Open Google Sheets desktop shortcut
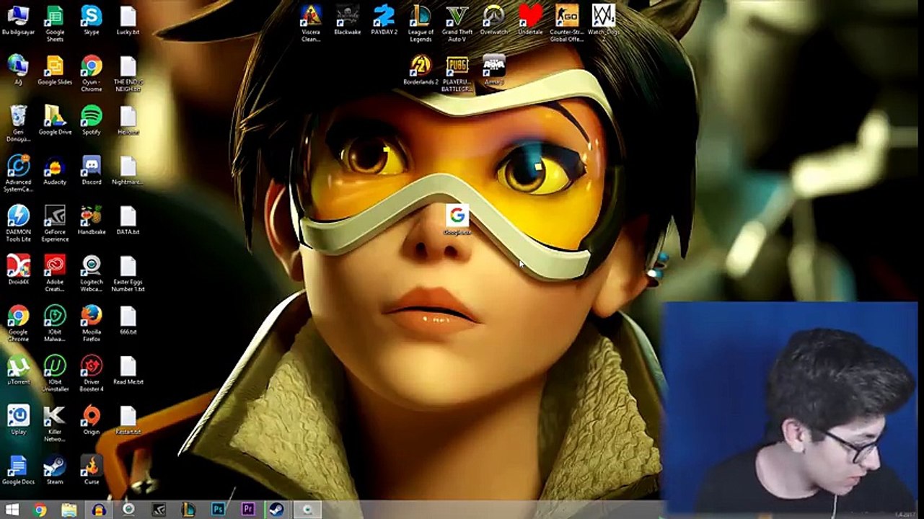Screen dimensions: 924x519 pos(55,23)
